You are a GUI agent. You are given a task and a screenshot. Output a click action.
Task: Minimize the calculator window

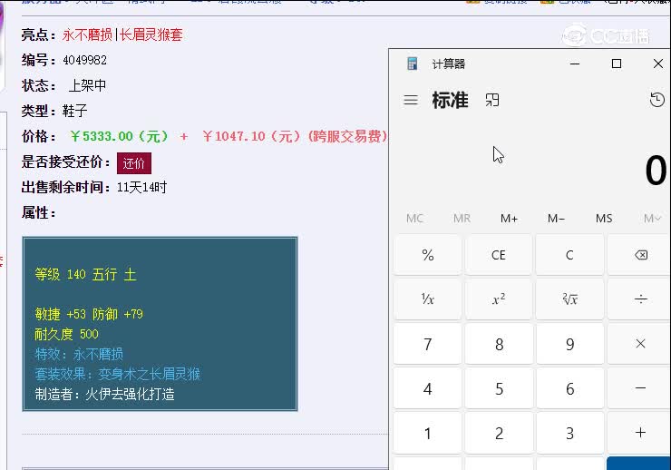[x=575, y=64]
